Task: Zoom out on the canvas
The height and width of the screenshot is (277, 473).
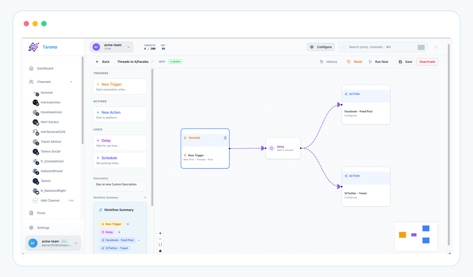Action: tap(160, 239)
